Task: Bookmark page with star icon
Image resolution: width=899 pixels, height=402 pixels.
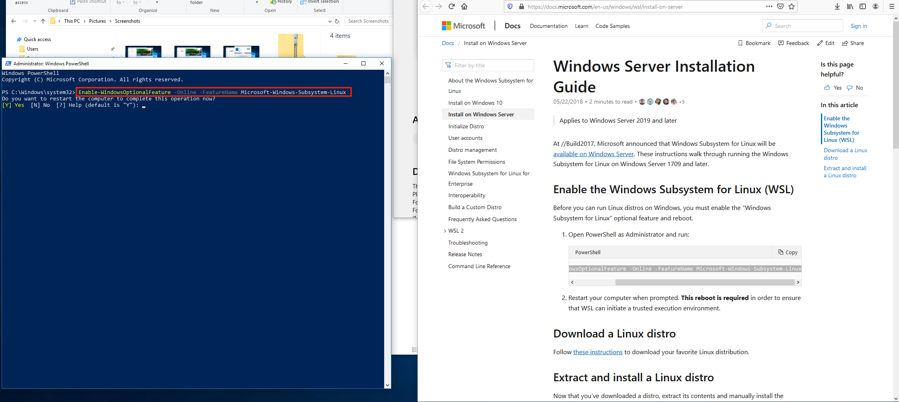Action: coord(792,6)
